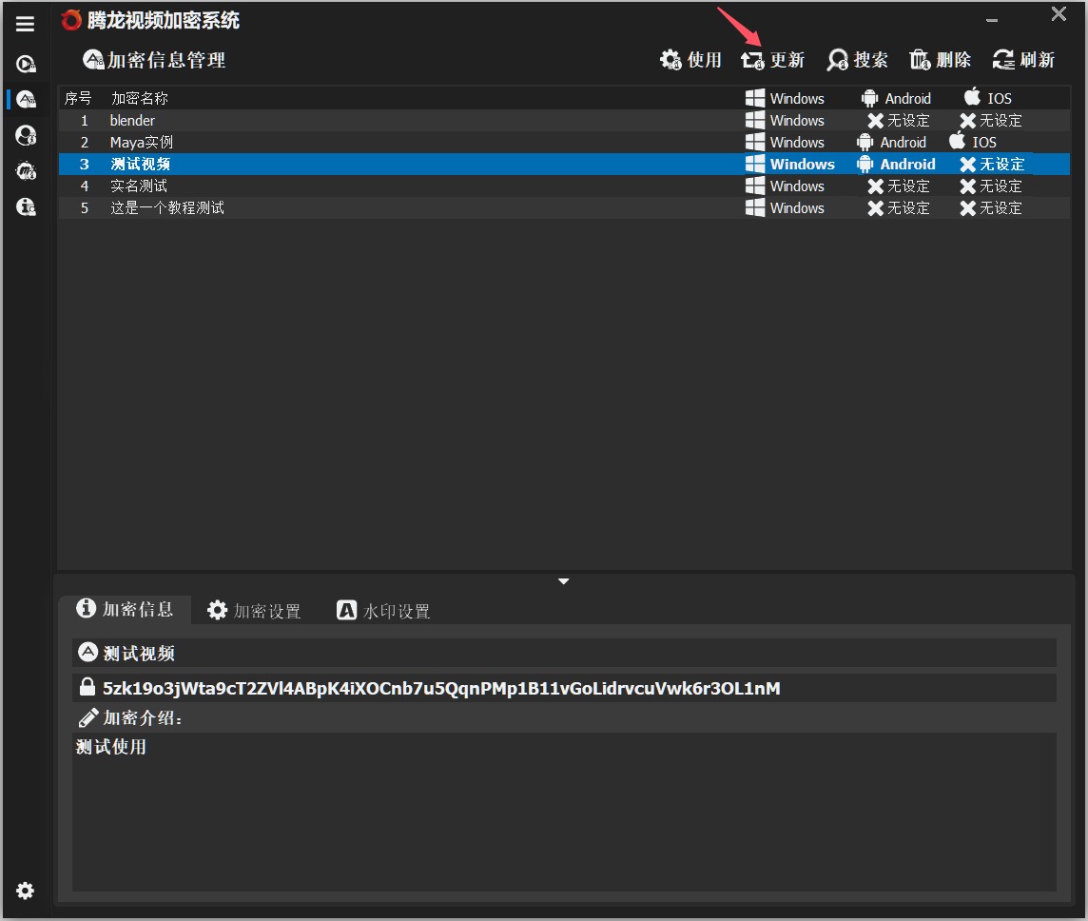Select the 测试视频 list row
Viewport: 1088px width, 921px height.
[x=563, y=165]
